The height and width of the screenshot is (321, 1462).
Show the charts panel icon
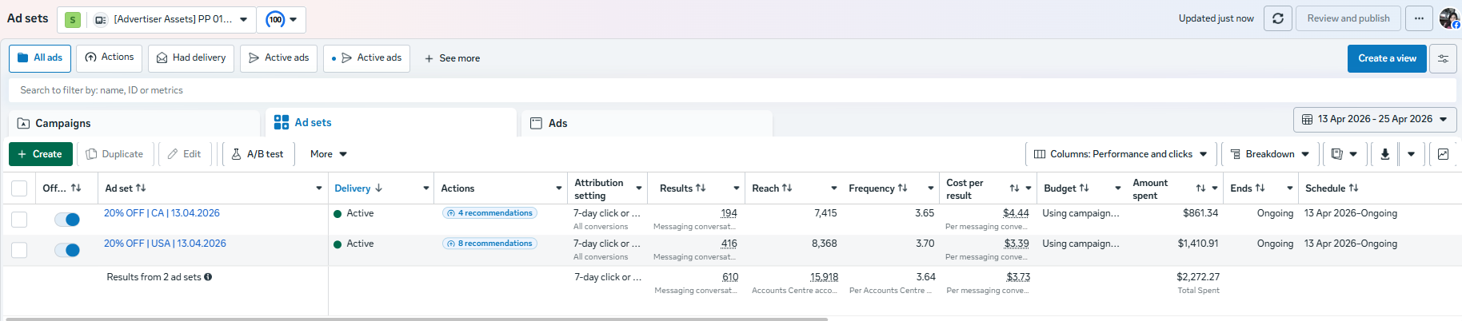coord(1443,154)
